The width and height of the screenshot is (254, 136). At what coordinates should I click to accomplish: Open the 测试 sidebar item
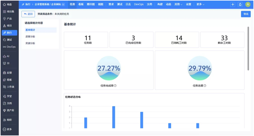coord(7,40)
